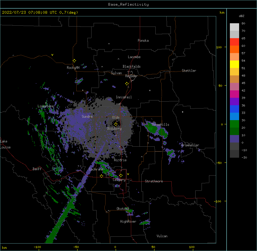Click the Lake Louise label
This screenshot has height=251, width=257.
click(5, 144)
